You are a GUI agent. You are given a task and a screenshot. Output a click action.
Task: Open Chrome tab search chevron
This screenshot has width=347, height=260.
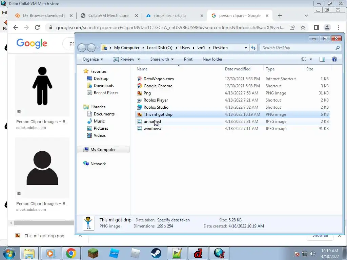pos(306,16)
